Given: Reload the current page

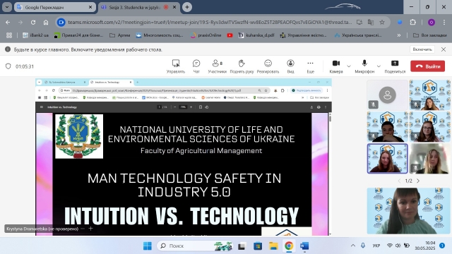Looking at the screenshot, I should coord(33,22).
